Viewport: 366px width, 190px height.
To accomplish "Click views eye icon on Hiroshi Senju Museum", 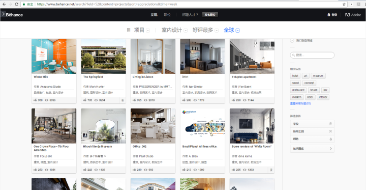I will (x=96, y=170).
